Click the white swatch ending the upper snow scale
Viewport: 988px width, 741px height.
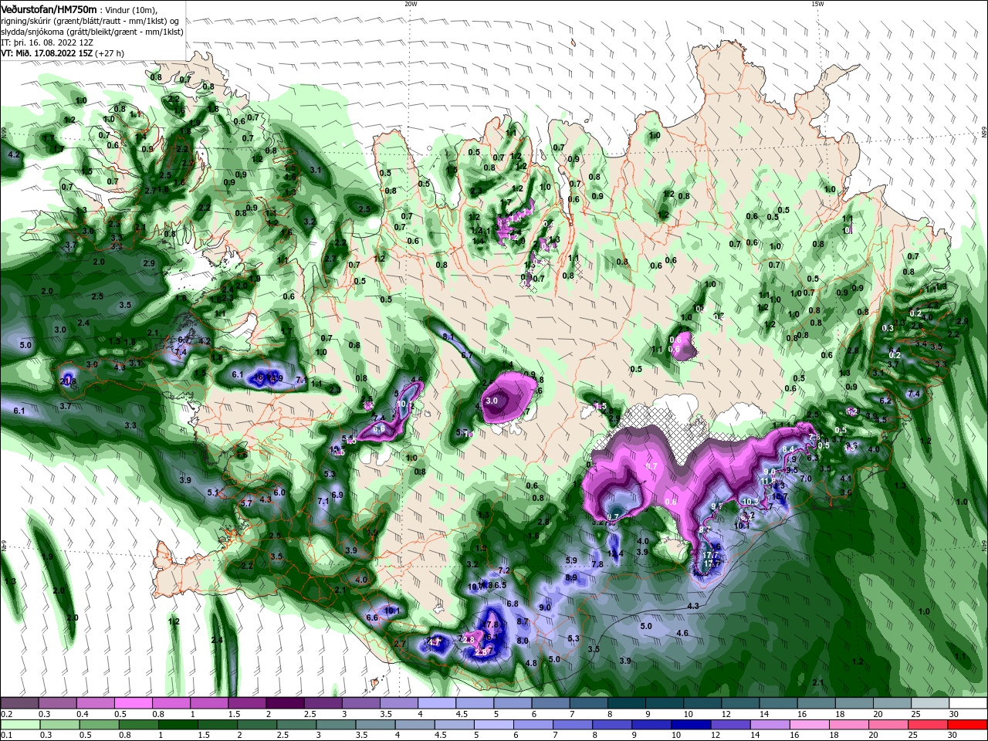(968, 703)
